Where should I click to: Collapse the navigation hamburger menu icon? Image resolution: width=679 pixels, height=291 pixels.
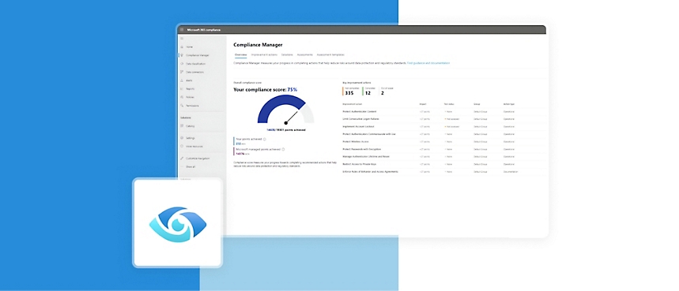(x=182, y=39)
